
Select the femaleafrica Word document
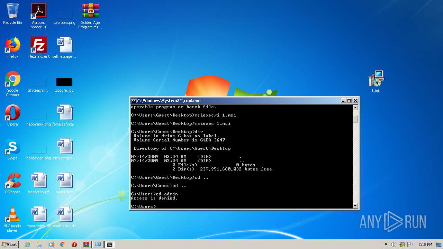coord(64,116)
